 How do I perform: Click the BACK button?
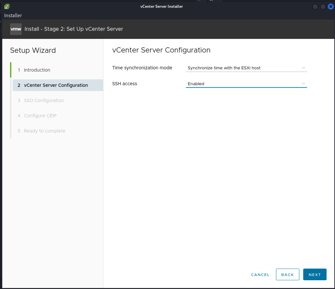(x=287, y=275)
